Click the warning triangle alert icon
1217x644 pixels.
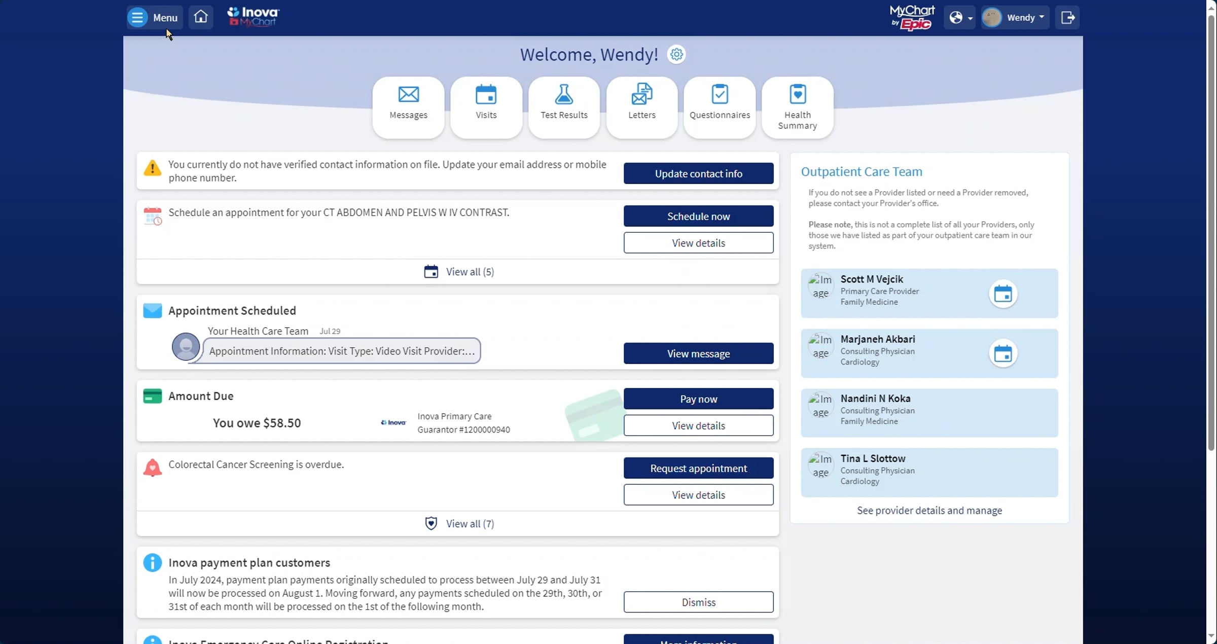152,168
